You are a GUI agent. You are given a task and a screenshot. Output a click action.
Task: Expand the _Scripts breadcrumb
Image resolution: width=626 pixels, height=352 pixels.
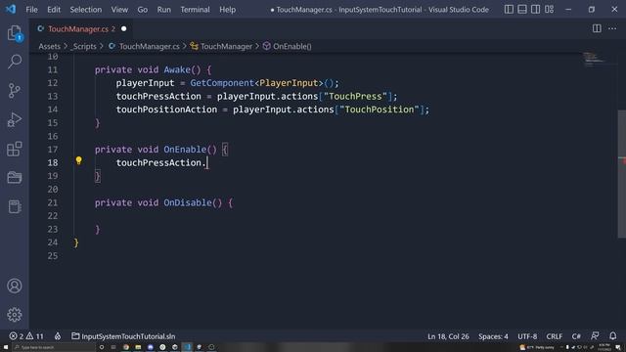tap(83, 46)
